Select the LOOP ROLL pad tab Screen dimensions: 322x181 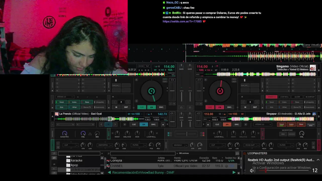[x=285, y=97]
